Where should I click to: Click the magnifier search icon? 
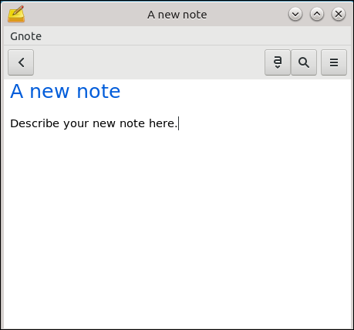(304, 62)
